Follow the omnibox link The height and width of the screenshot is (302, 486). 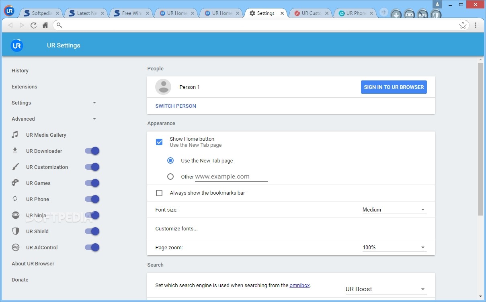pyautogui.click(x=299, y=286)
